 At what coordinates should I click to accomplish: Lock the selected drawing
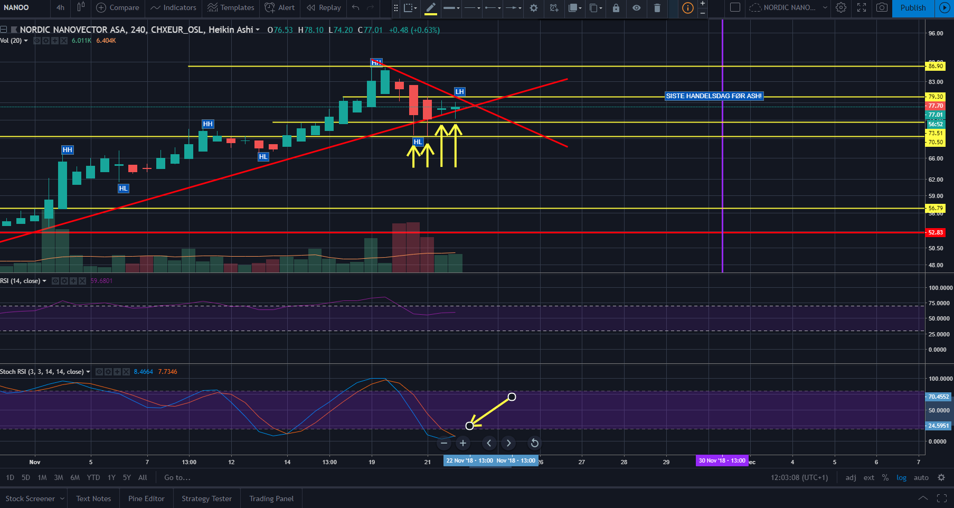(x=616, y=8)
